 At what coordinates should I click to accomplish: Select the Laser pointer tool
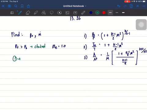click(83, 13)
